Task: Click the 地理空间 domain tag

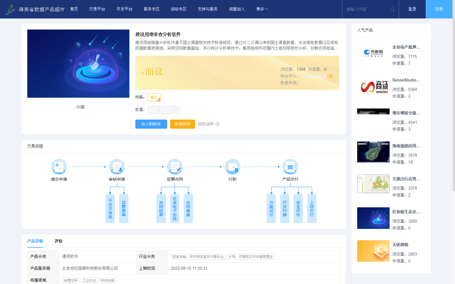Action: coord(71,281)
